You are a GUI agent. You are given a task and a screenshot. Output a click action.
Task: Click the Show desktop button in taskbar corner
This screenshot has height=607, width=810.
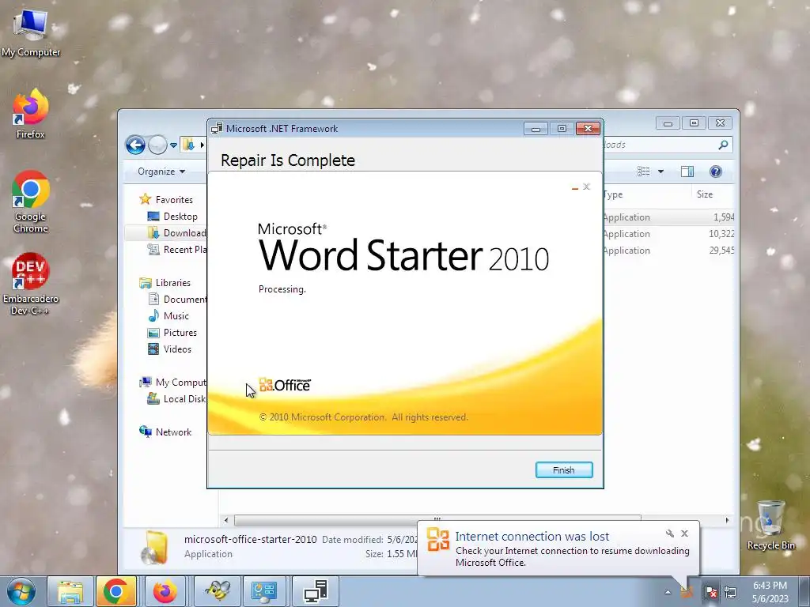(x=804, y=592)
